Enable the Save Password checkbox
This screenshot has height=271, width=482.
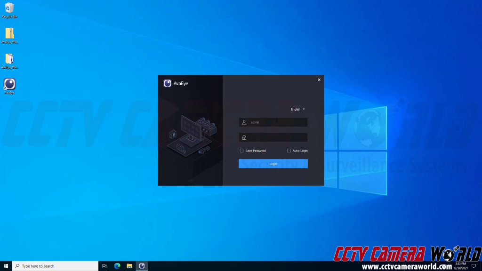pos(242,151)
